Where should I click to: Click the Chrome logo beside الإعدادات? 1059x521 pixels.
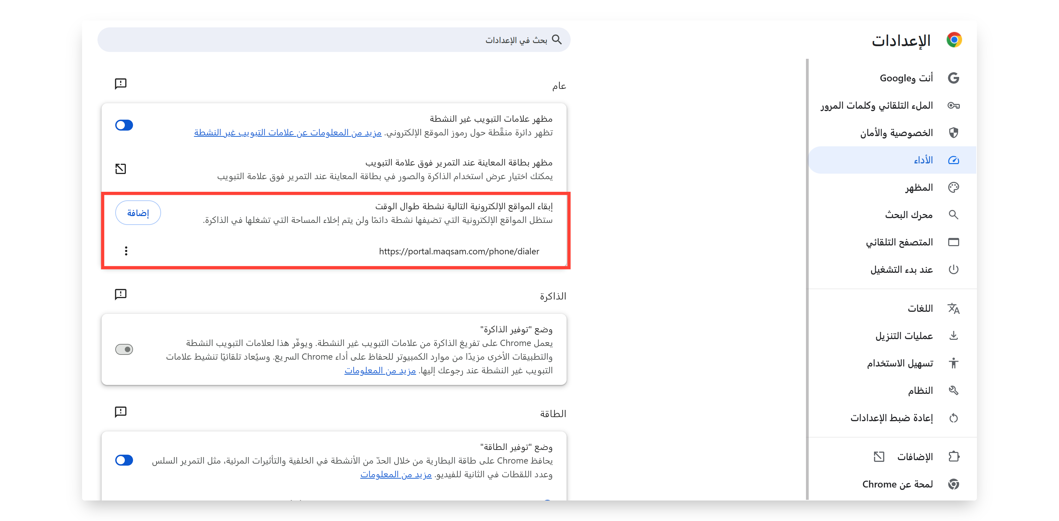pyautogui.click(x=954, y=40)
